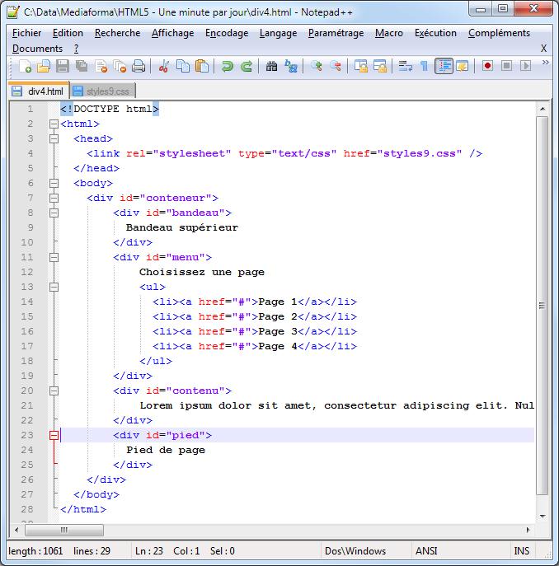
Task: Toggle Show all characters pilcrow button
Action: (x=424, y=66)
